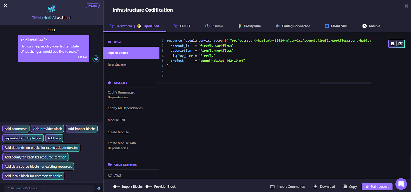Image resolution: width=411 pixels, height=192 pixels.
Task: Click the Infrastructure Codification title
Action: (x=143, y=10)
